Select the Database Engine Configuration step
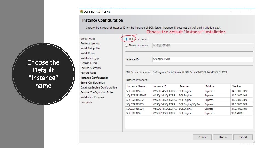 click(99, 87)
